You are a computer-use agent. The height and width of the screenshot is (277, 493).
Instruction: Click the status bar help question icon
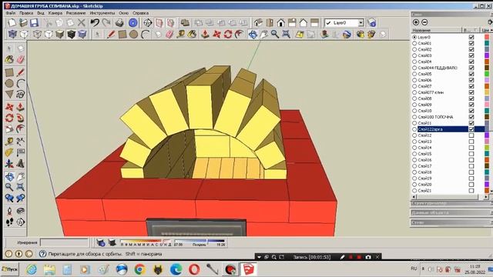click(x=42, y=254)
